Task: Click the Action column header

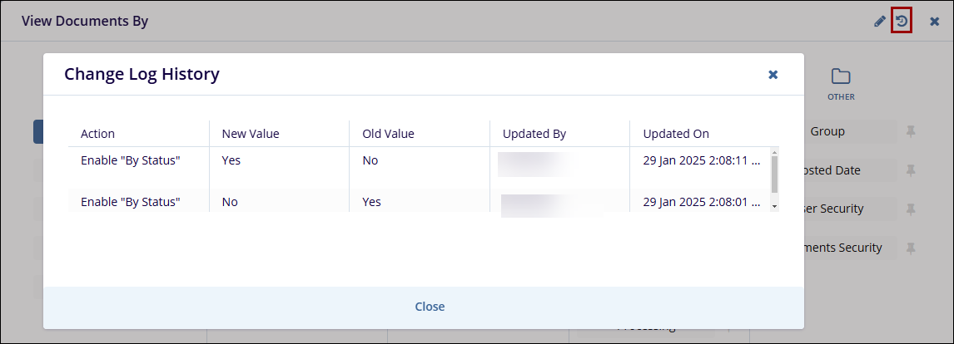Action: [x=98, y=134]
